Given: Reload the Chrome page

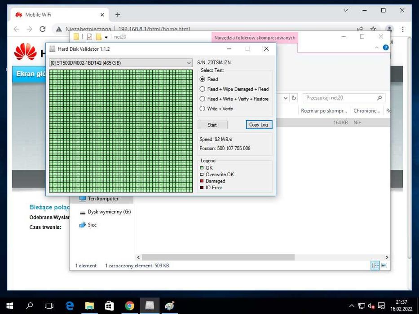Looking at the screenshot, I should (43, 29).
